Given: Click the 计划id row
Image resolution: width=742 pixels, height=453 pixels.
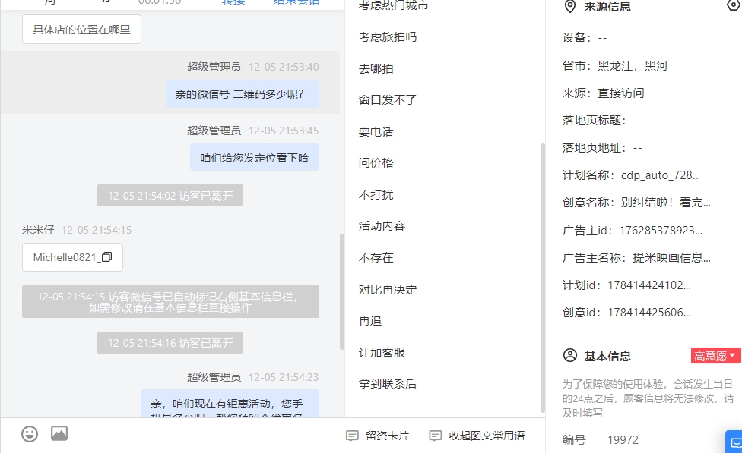Looking at the screenshot, I should [x=626, y=285].
